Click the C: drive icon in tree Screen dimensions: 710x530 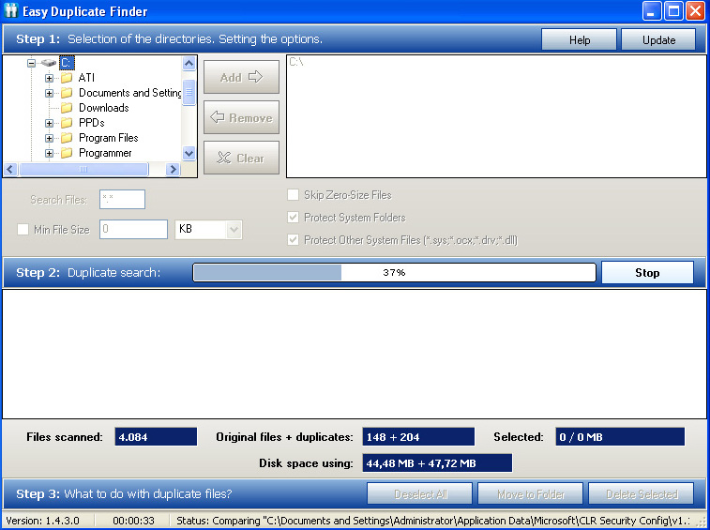point(49,63)
